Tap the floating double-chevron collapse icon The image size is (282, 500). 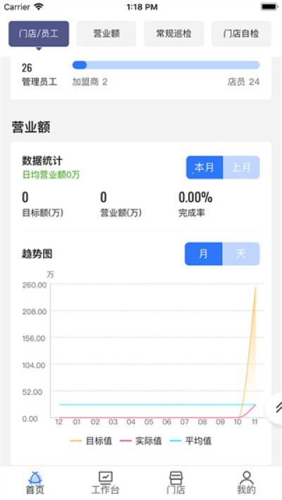coord(276,408)
